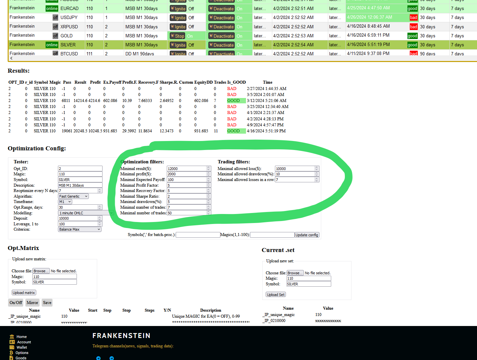Open Account from the footer menu
Image resolution: width=477 pixels, height=360 pixels.
(24, 342)
